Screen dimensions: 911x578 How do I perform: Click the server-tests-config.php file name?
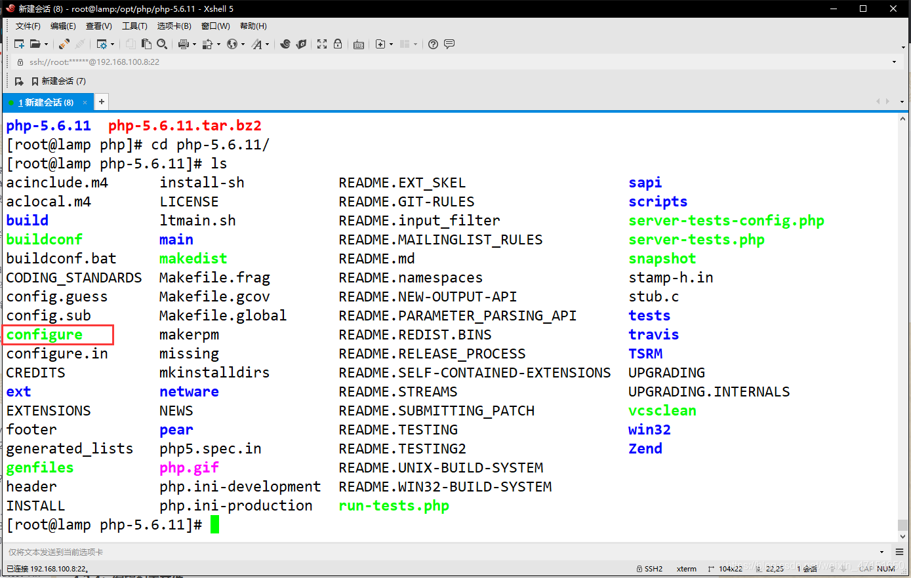pyautogui.click(x=727, y=221)
